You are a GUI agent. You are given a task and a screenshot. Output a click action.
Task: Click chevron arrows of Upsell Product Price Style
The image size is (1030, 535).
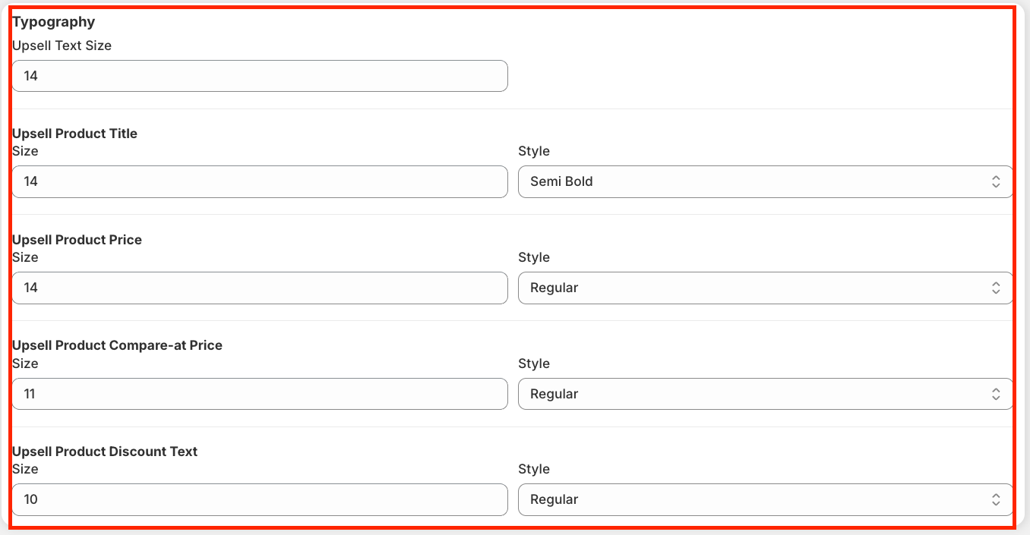click(995, 288)
